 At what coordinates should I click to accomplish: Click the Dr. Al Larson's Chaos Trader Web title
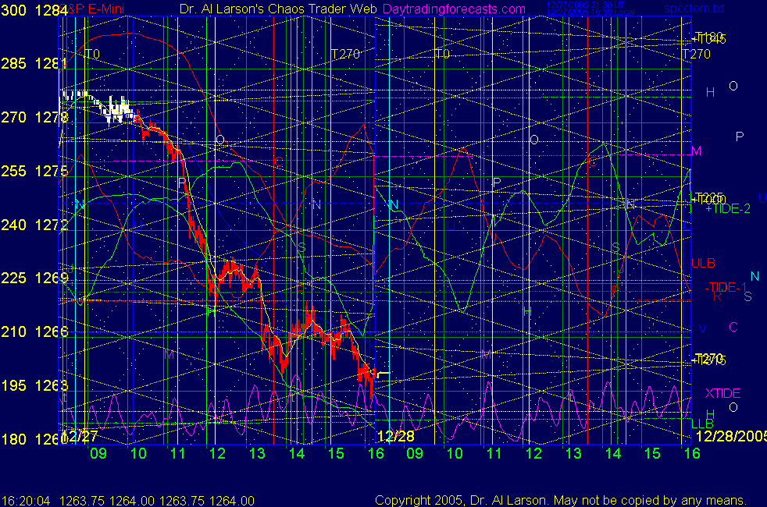pyautogui.click(x=278, y=9)
